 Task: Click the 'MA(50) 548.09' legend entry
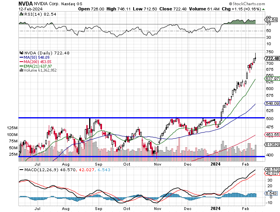(36, 58)
